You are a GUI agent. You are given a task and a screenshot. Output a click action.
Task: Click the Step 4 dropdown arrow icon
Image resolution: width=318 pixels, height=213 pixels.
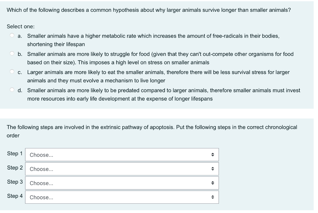pyautogui.click(x=212, y=197)
